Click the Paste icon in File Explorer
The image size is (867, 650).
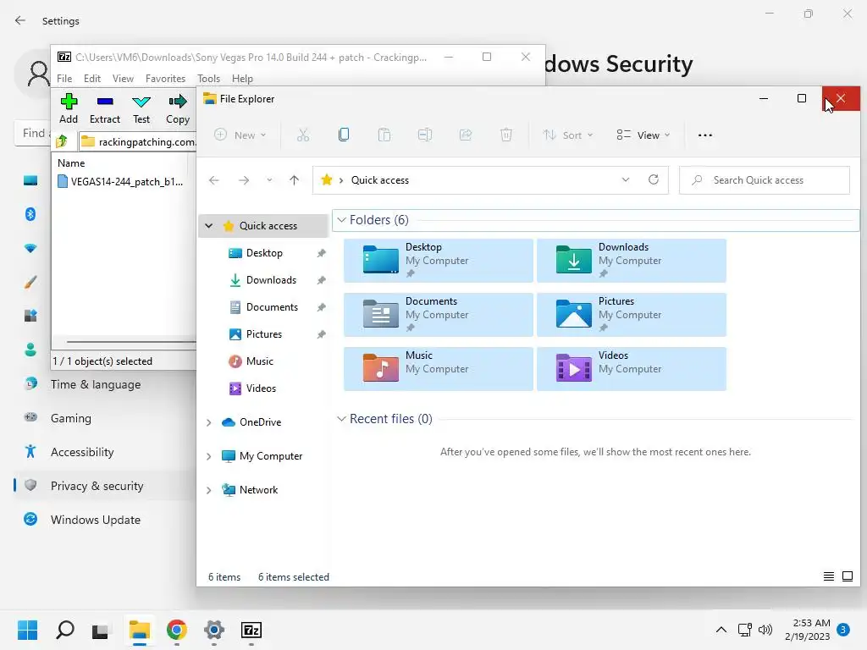tap(384, 135)
